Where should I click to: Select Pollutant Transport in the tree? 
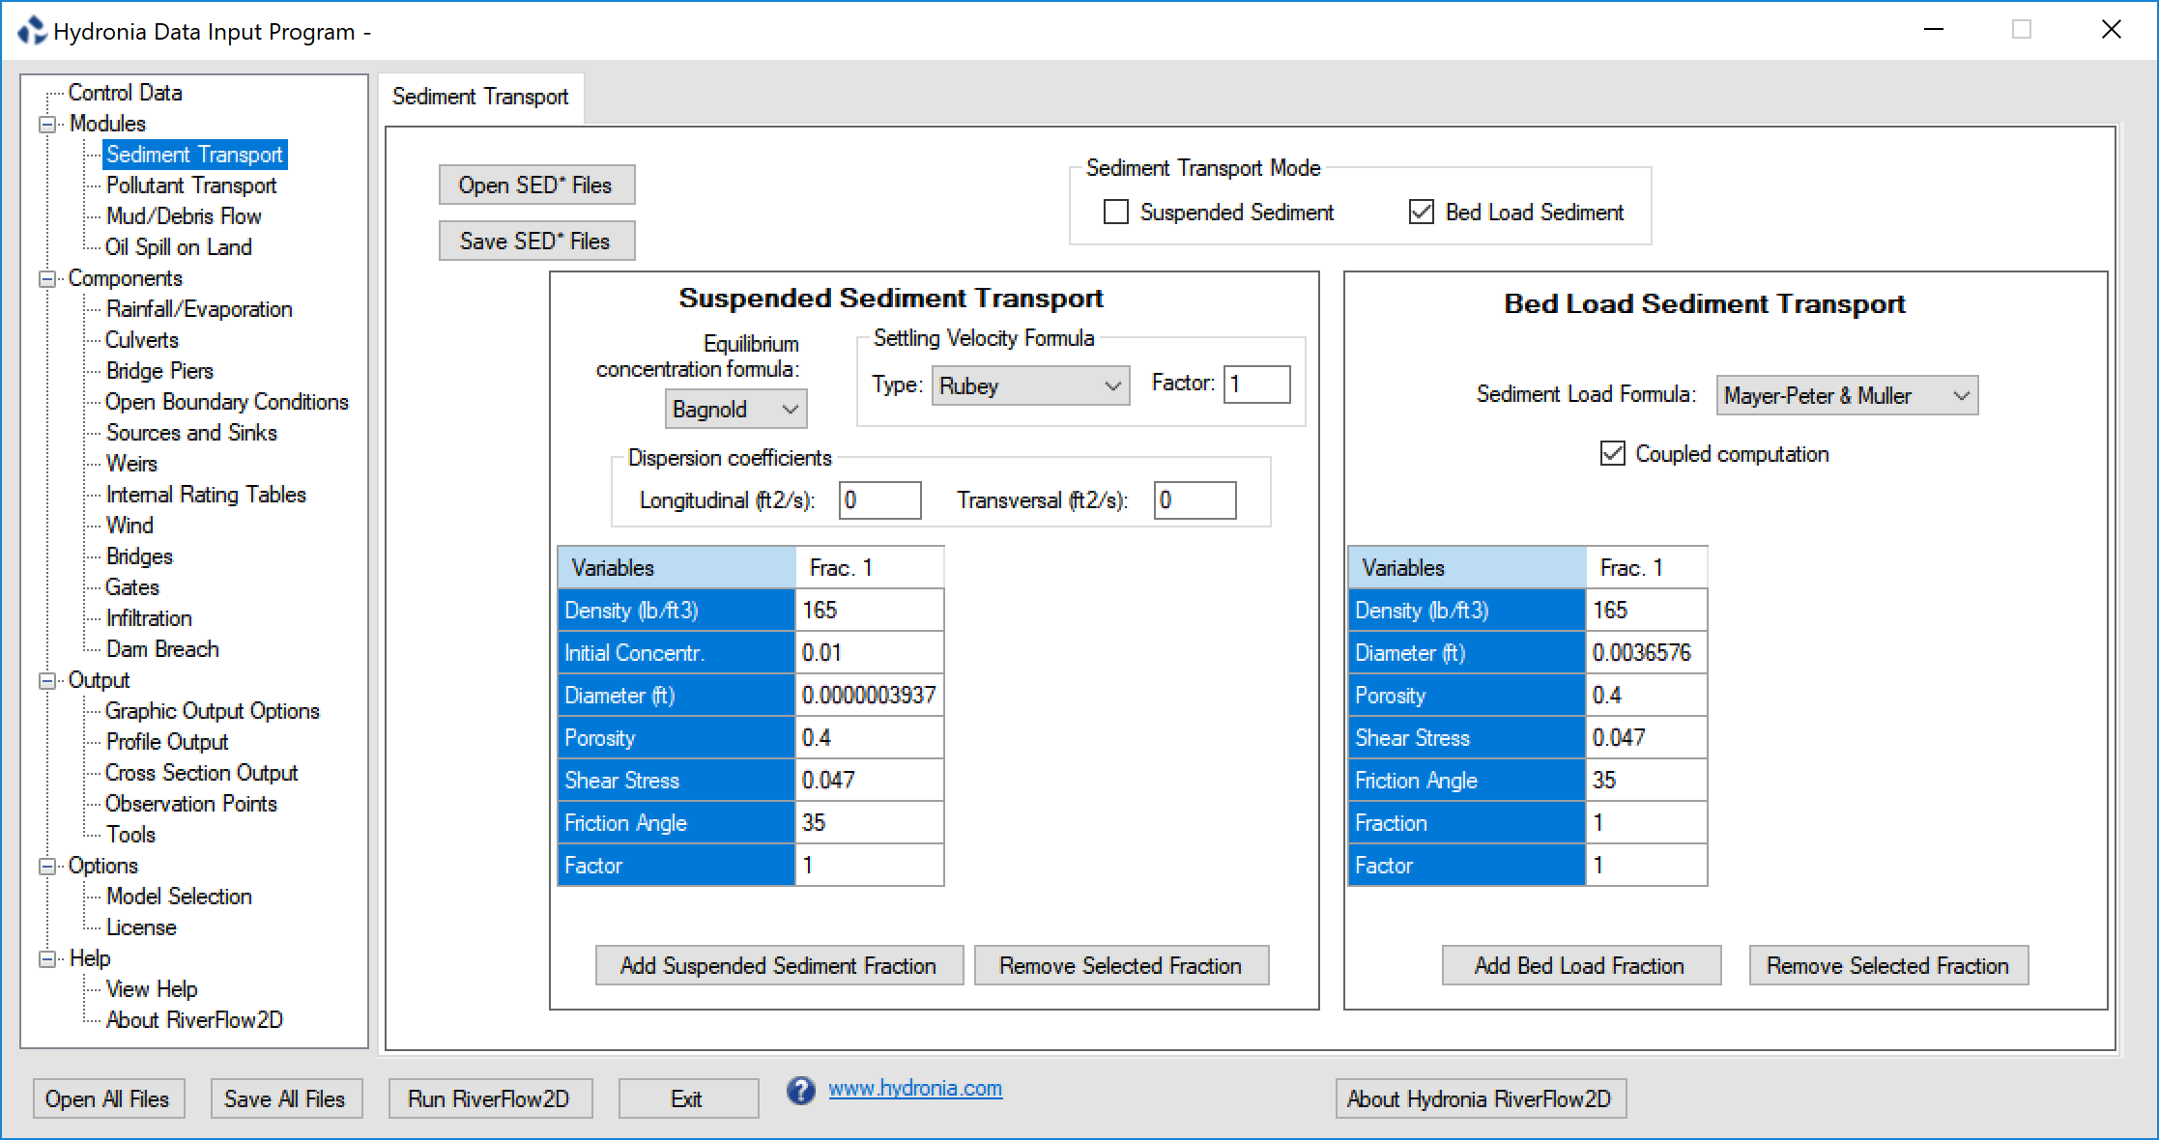[x=191, y=185]
